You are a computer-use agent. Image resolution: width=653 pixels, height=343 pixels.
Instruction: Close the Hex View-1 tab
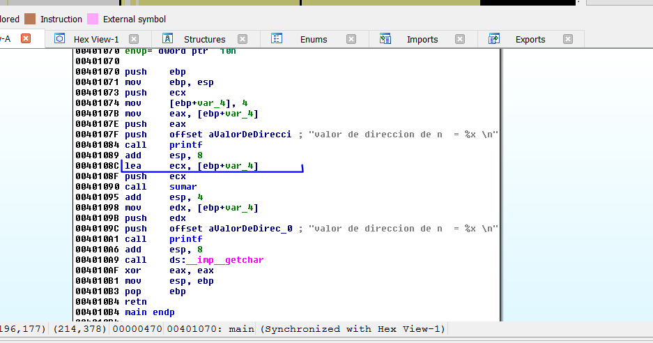[x=134, y=39]
